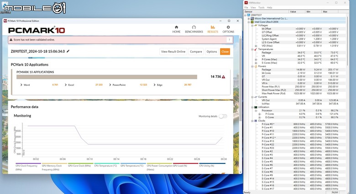This screenshot has width=356, height=194.
Task: Click the Options button beside Compare
Action: [212, 51]
